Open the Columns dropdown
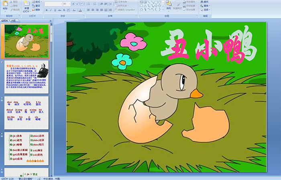Screen dimensions: 281x180 point(111,10)
